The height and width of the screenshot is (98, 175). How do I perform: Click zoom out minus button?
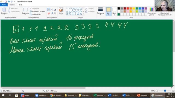coord(157,91)
